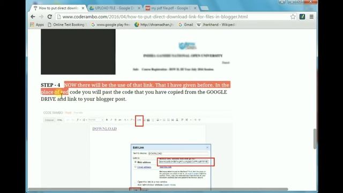Click the 'STEP - 4' heading text

point(50,85)
